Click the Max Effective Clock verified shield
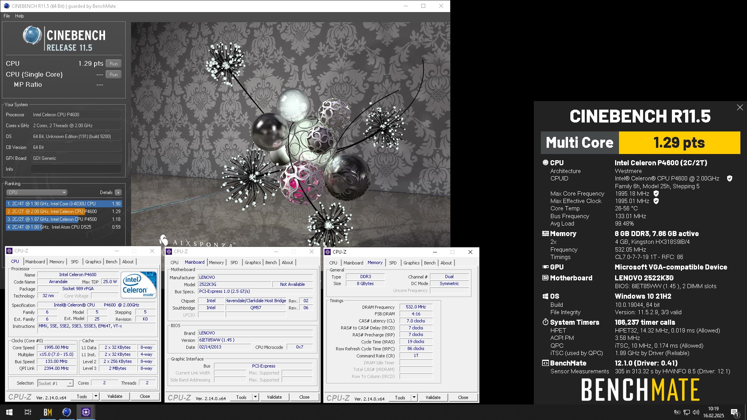The image size is (747, 420). click(656, 201)
